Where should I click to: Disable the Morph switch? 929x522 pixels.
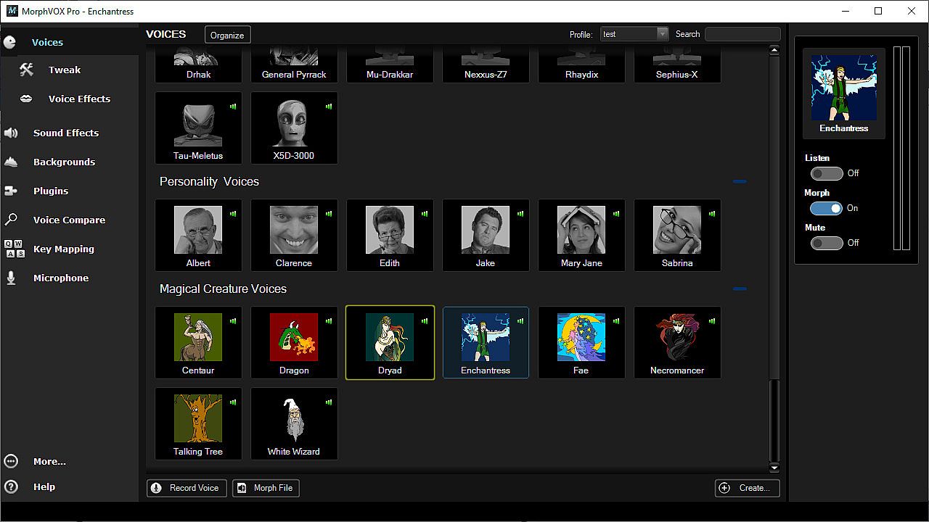pos(827,208)
